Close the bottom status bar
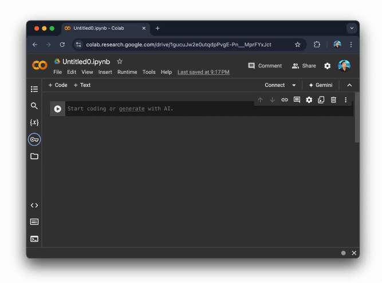This screenshot has width=382, height=283. tap(355, 253)
